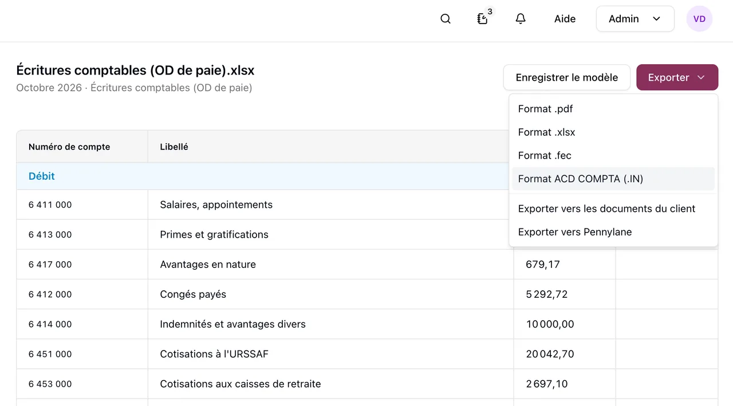Open the notifications bell icon
The image size is (733, 406).
tap(521, 19)
